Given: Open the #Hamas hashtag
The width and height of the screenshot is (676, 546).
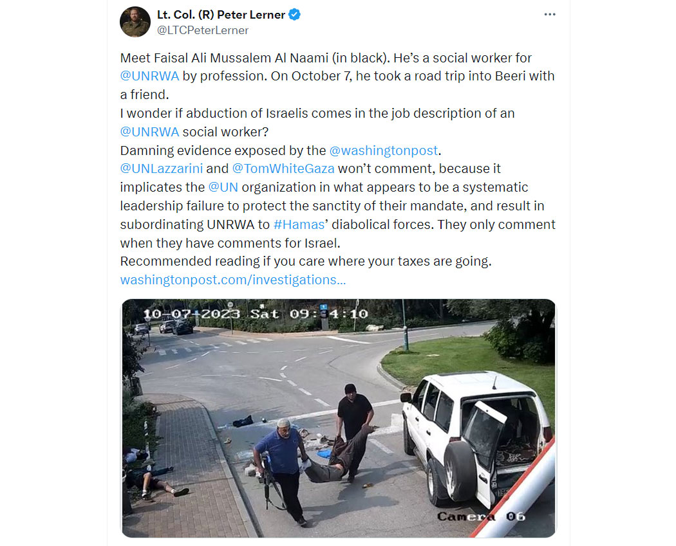Looking at the screenshot, I should coord(299,225).
